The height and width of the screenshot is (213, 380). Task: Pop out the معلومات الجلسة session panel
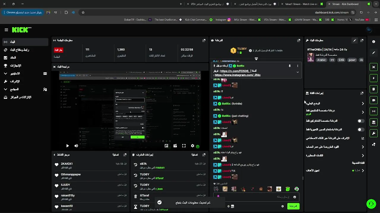204,40
